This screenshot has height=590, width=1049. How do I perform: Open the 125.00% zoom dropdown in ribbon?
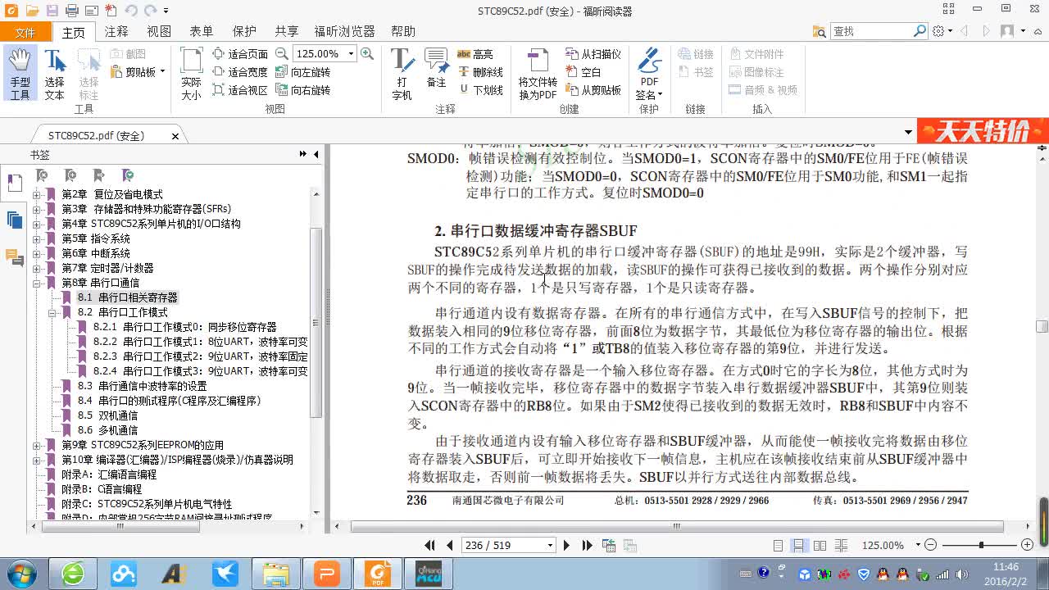pos(351,54)
